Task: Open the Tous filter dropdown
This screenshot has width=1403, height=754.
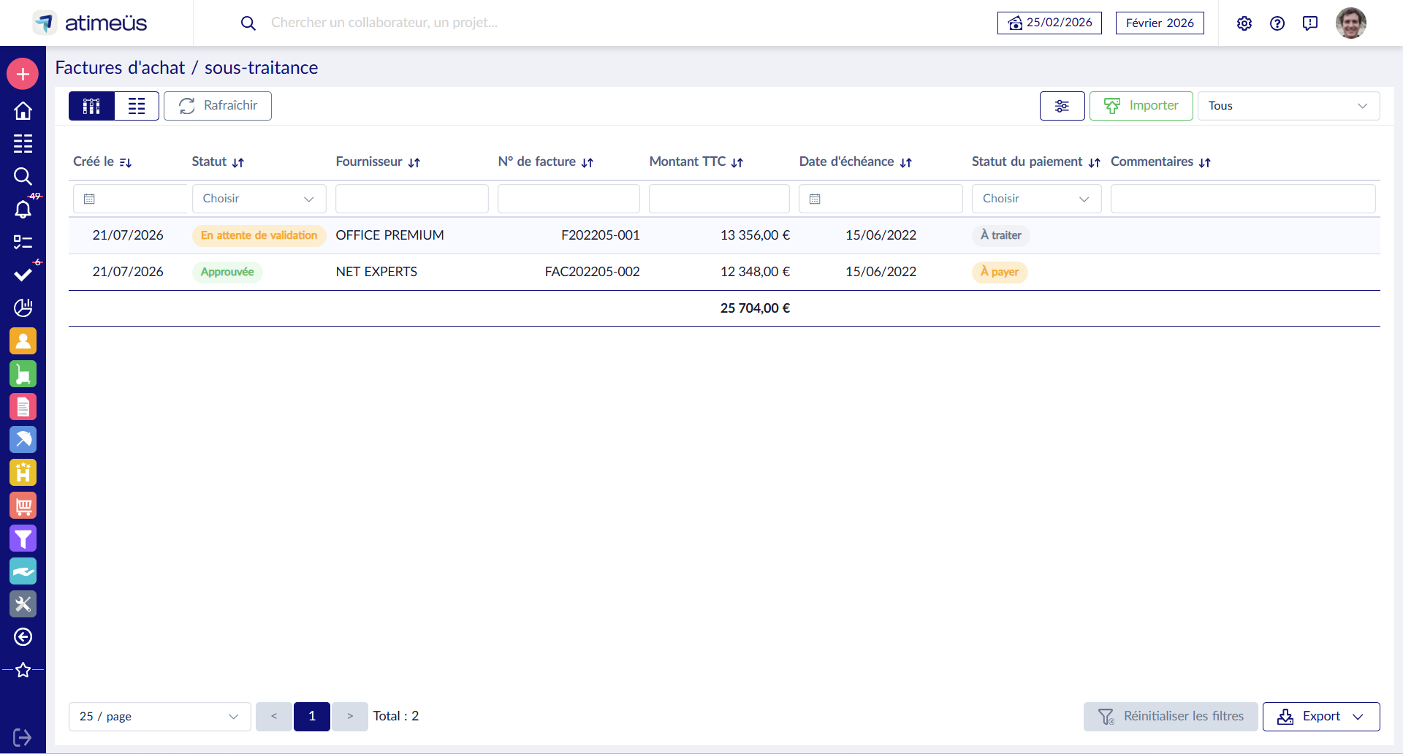Action: point(1288,106)
